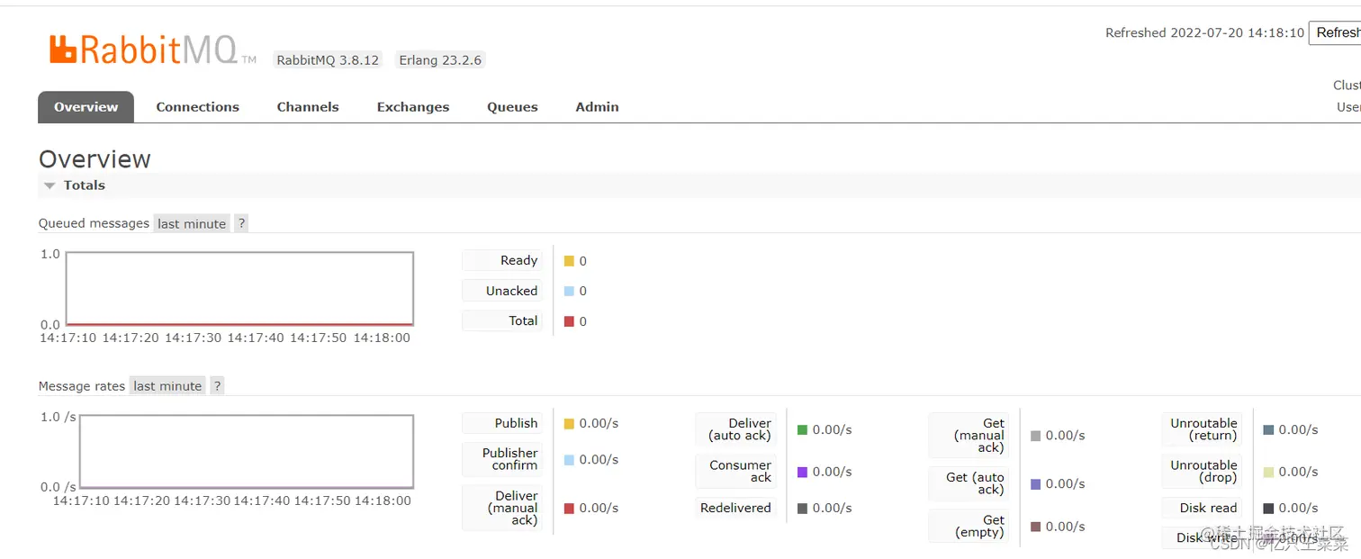
Task: Click the Deliver (auto ack) green swatch
Action: (x=802, y=429)
